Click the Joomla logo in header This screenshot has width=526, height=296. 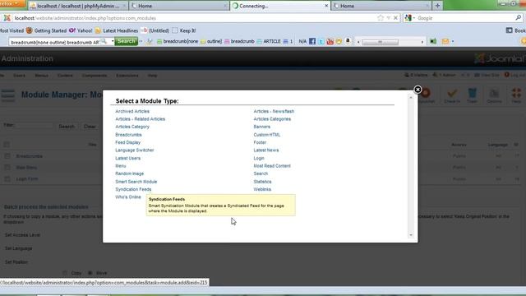pyautogui.click(x=500, y=58)
